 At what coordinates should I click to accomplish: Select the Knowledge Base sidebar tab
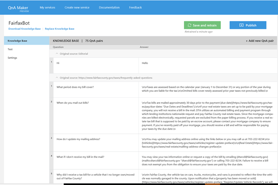pyautogui.click(x=27, y=41)
